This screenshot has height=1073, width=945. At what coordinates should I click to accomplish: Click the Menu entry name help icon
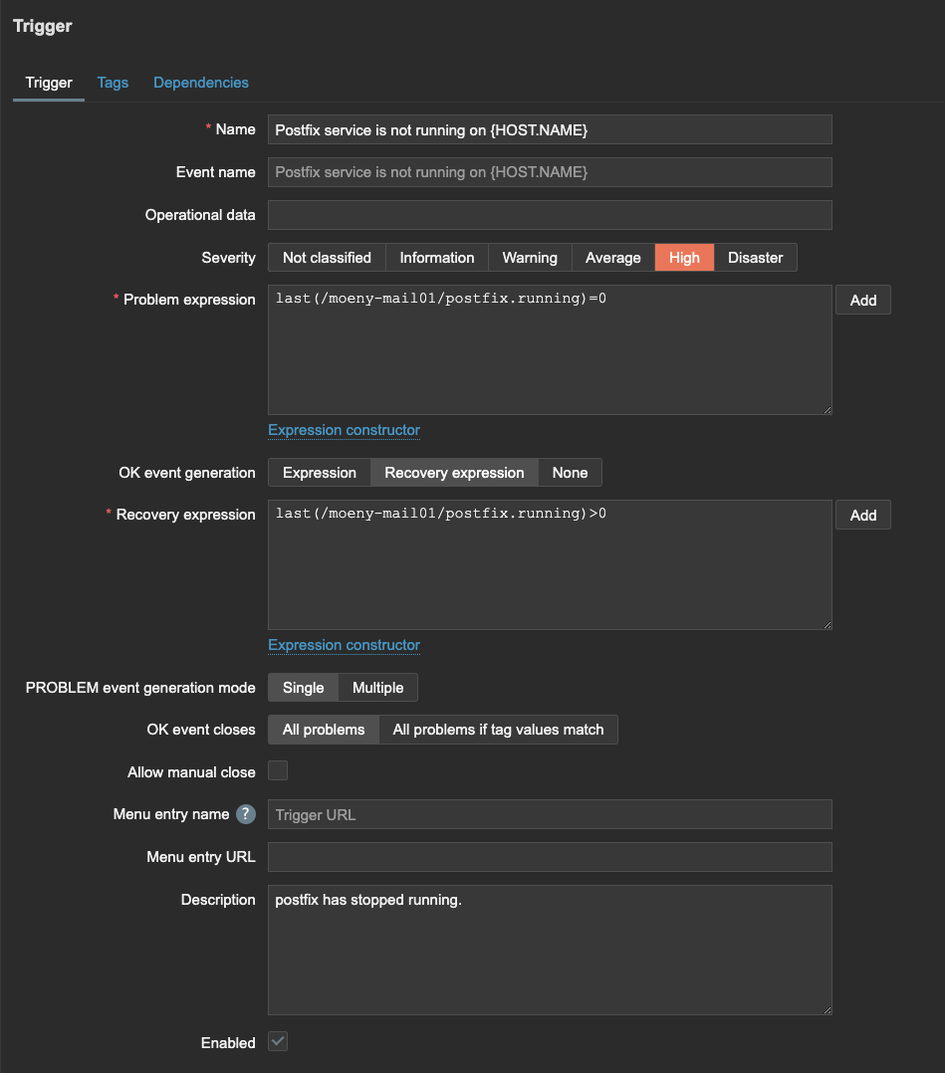pos(246,813)
